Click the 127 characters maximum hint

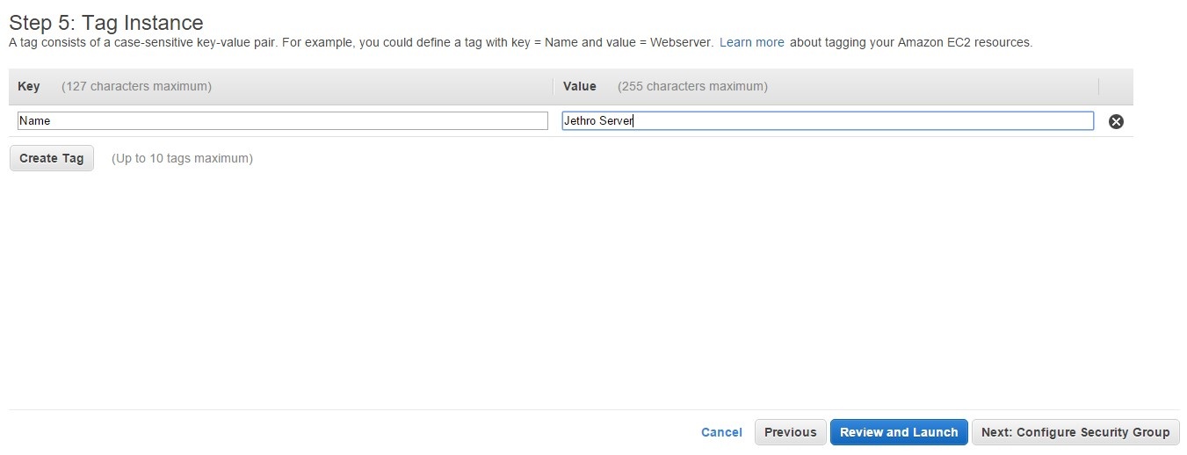pyautogui.click(x=136, y=86)
